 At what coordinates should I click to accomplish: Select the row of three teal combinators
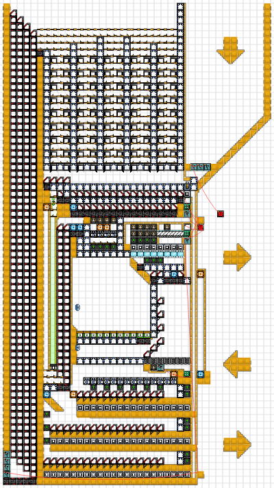pos(201,167)
